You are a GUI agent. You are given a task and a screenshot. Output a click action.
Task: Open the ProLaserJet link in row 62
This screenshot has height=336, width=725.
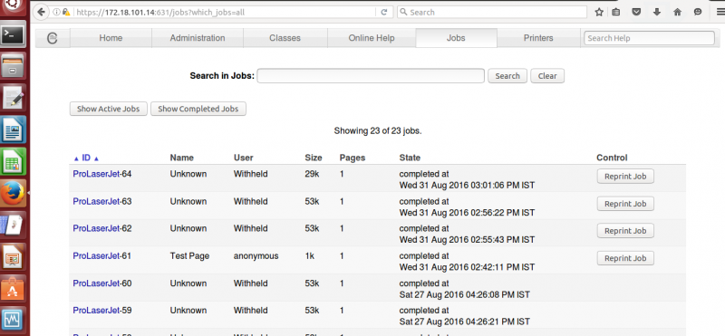pyautogui.click(x=96, y=228)
